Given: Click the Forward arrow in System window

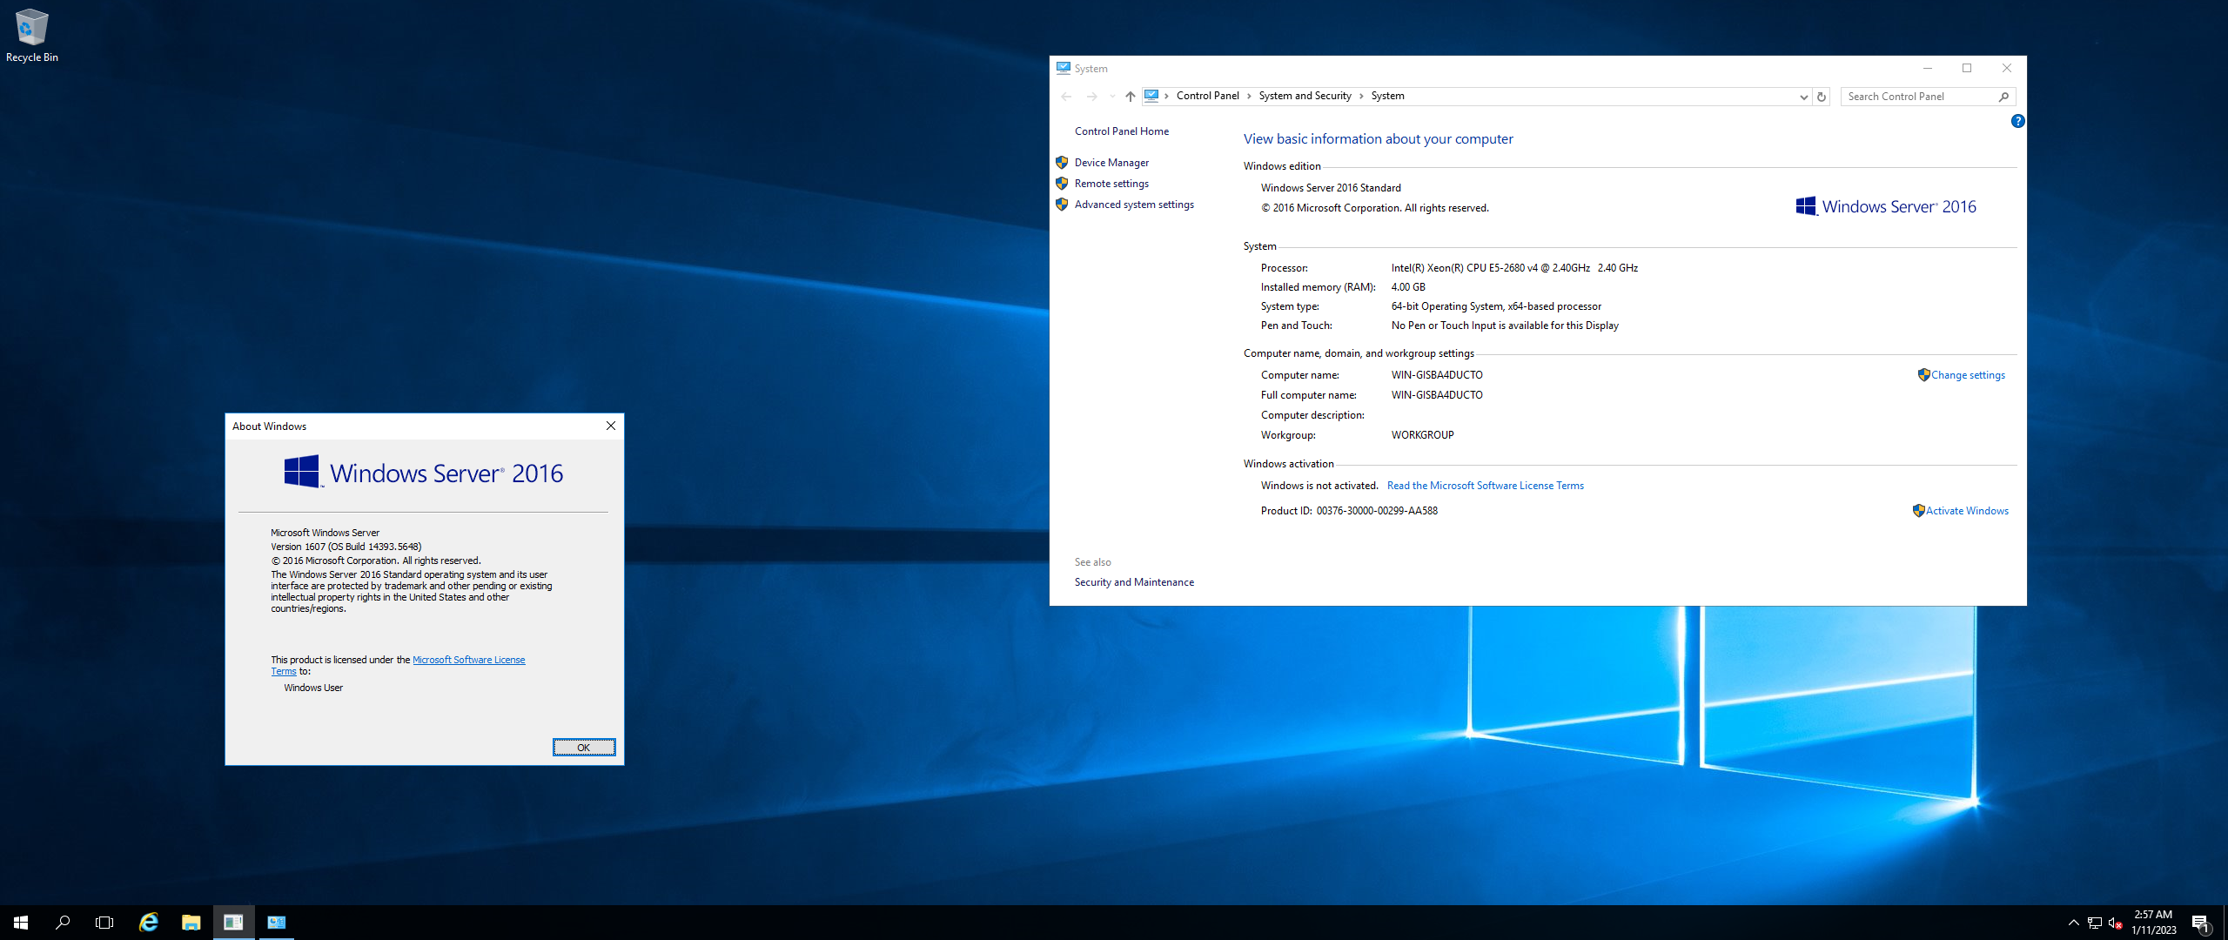Looking at the screenshot, I should click(1092, 97).
